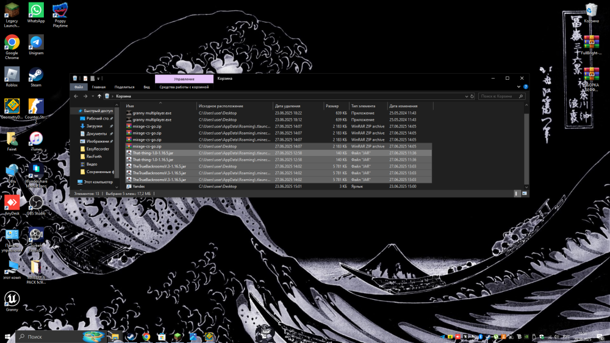Sort by Дата удаления column header
Viewport: 610px width, 343px height.
(x=298, y=106)
